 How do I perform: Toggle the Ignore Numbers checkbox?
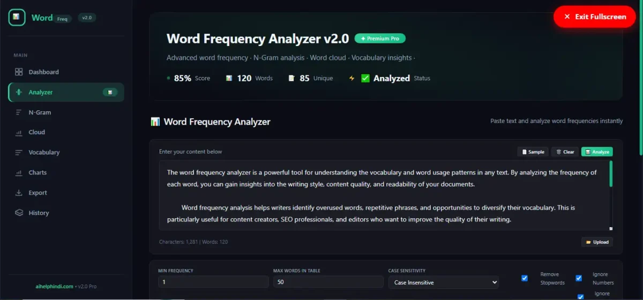579,278
